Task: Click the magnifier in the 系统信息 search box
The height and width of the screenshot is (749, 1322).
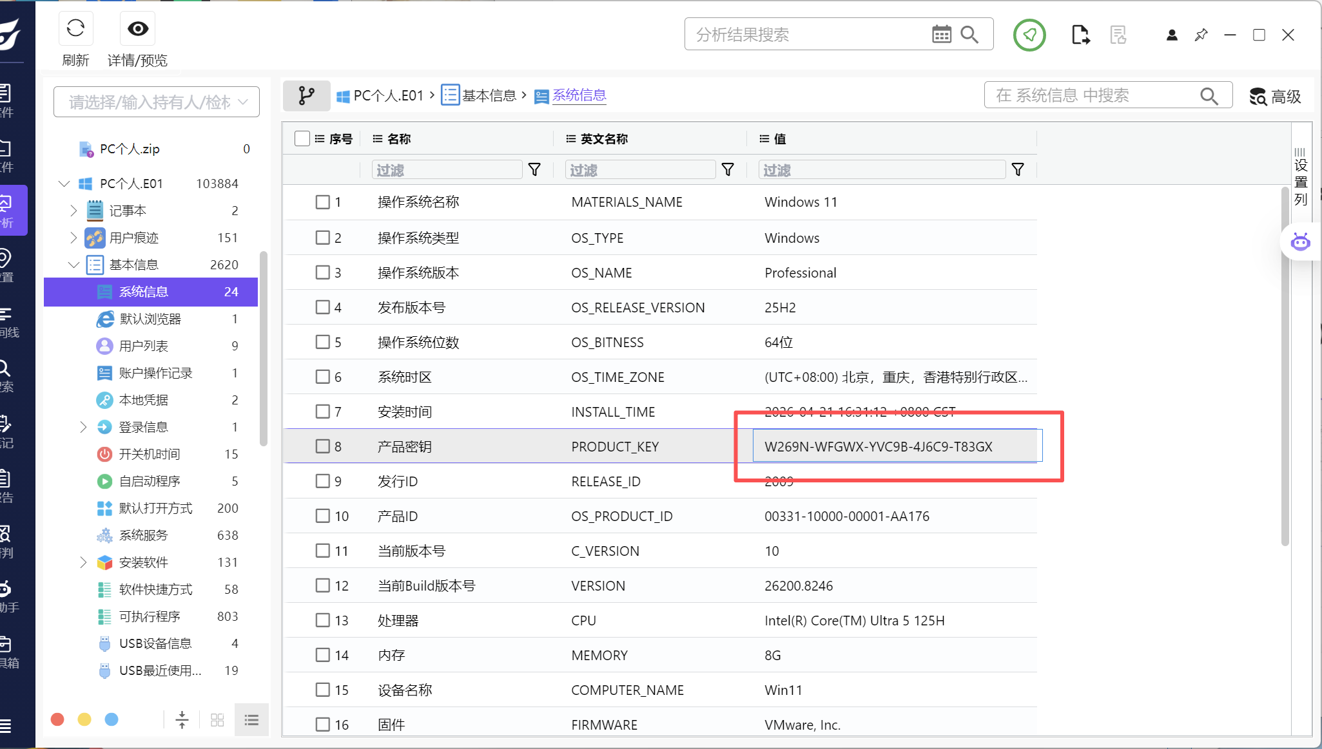Action: (x=1209, y=96)
